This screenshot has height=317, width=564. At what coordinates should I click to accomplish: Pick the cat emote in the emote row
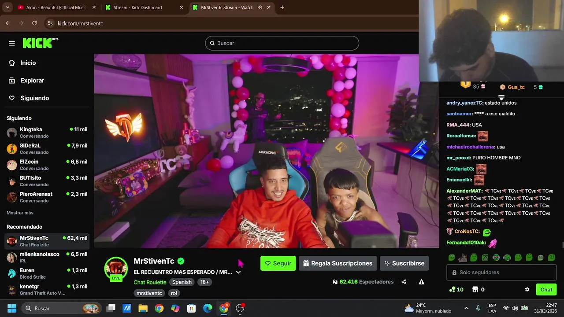tap(463, 258)
